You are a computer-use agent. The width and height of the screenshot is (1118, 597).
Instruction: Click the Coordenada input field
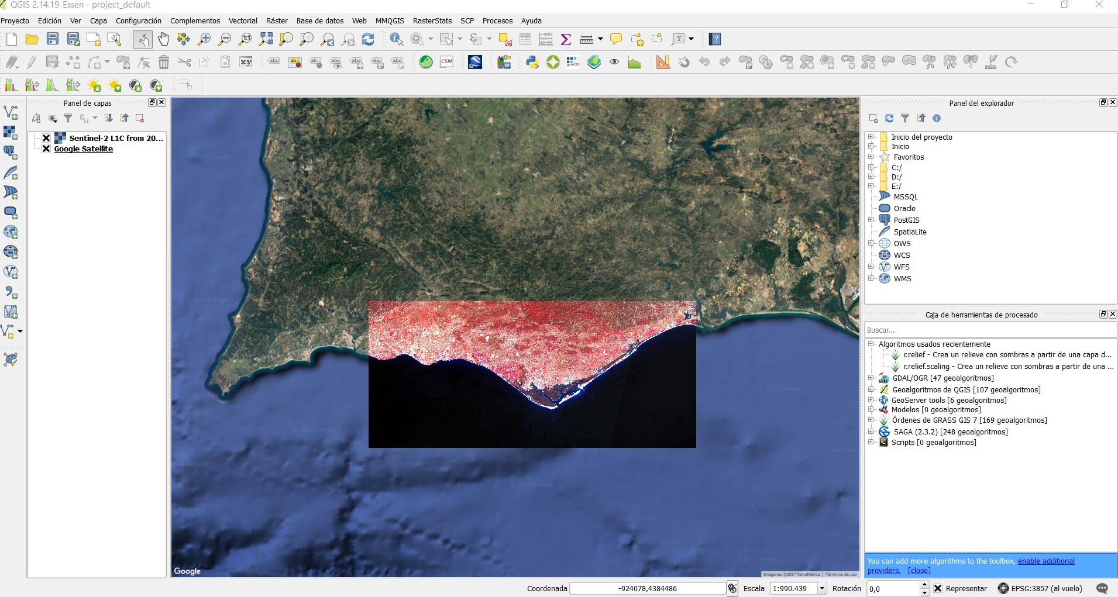pos(648,588)
